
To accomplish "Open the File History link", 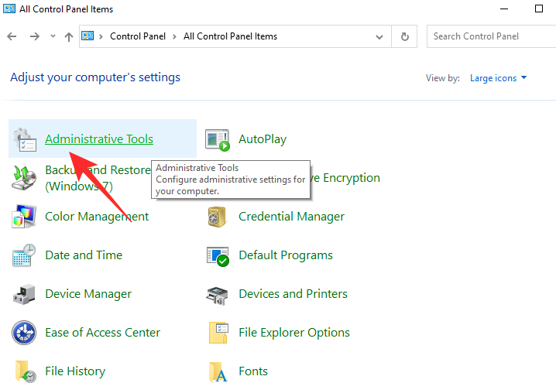I will (x=75, y=371).
